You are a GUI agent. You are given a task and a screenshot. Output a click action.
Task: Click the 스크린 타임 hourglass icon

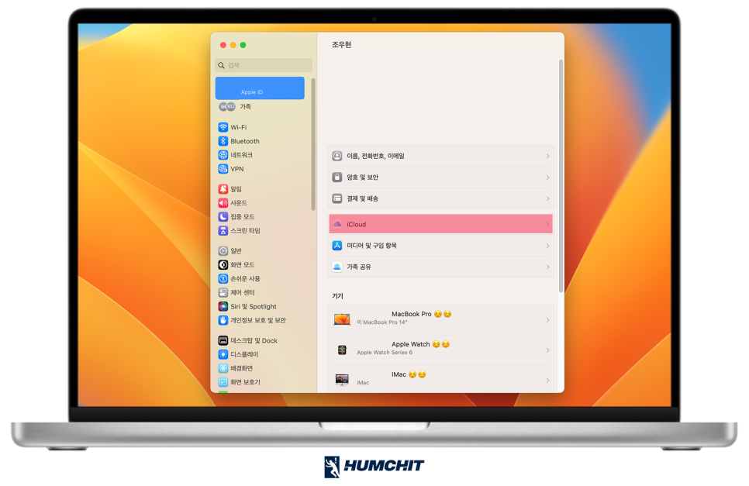[223, 230]
